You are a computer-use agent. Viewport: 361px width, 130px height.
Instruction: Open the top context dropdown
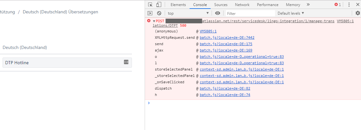point(188,13)
